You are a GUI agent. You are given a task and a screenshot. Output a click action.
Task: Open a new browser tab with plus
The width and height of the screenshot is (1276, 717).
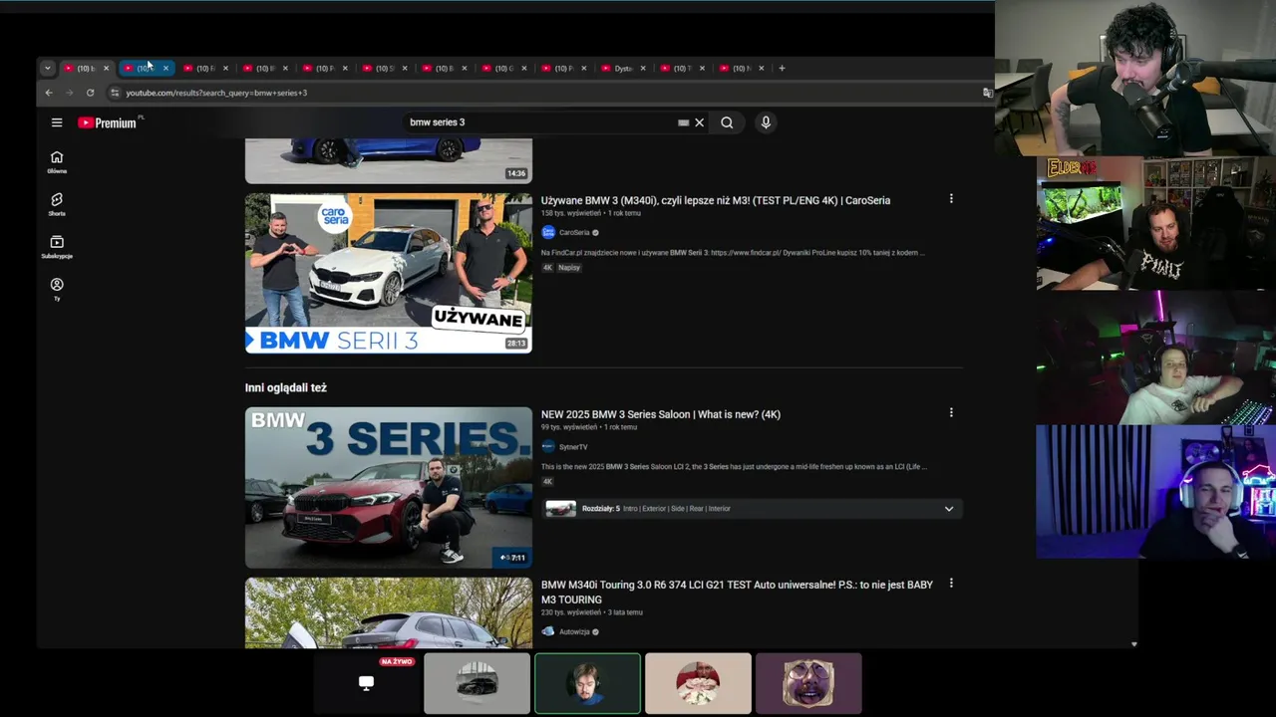(x=782, y=68)
